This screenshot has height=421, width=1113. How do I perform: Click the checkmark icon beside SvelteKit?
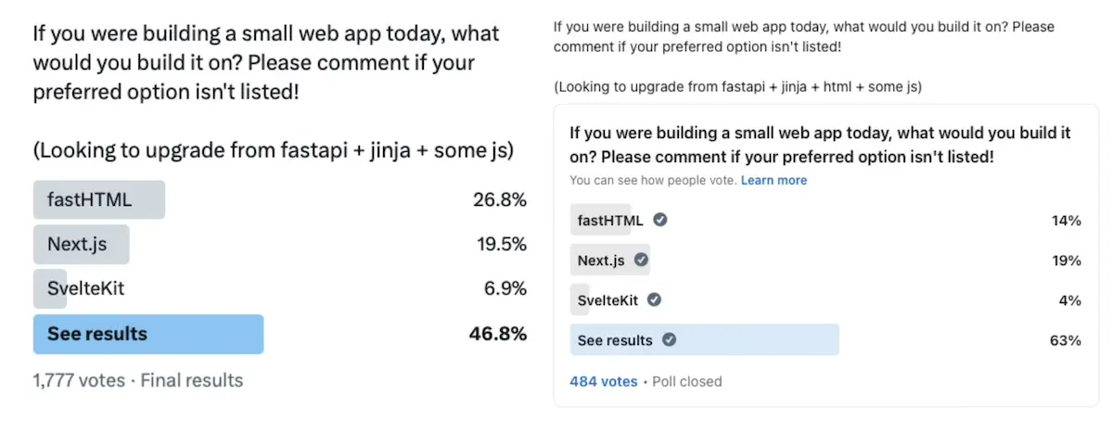[x=654, y=300]
